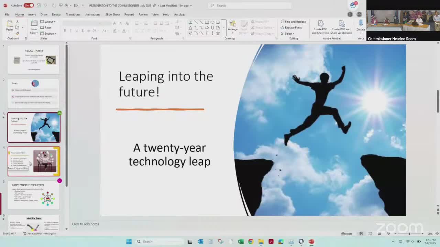This screenshot has width=440, height=247.
Task: Open Font dialog launcher
Action: pyautogui.click(x=130, y=38)
